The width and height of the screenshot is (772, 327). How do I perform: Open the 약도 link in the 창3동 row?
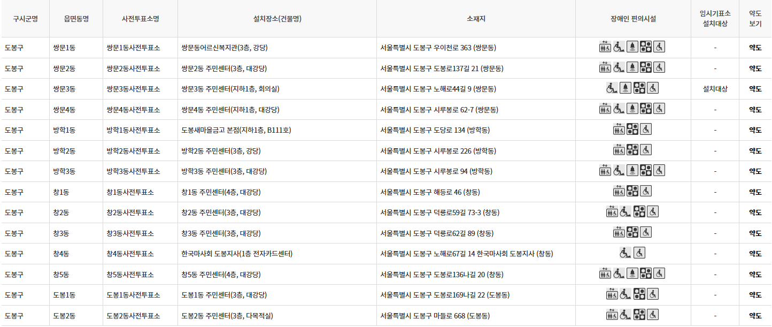754,233
